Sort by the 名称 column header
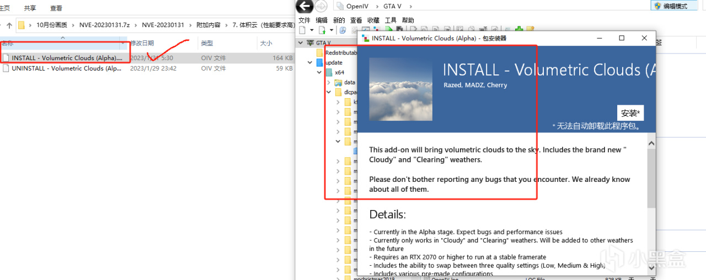706x280 pixels. point(63,43)
